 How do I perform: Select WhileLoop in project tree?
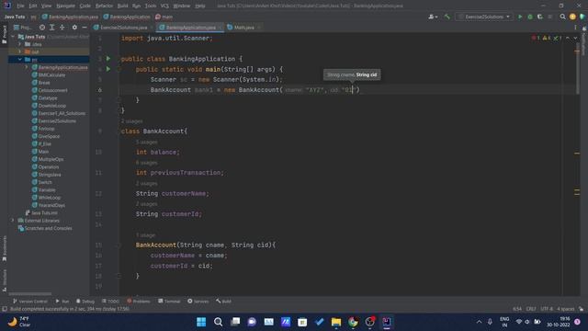[x=49, y=198]
